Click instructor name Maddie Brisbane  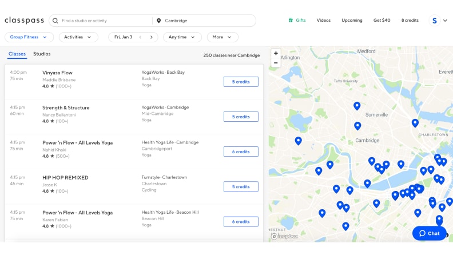coord(59,79)
